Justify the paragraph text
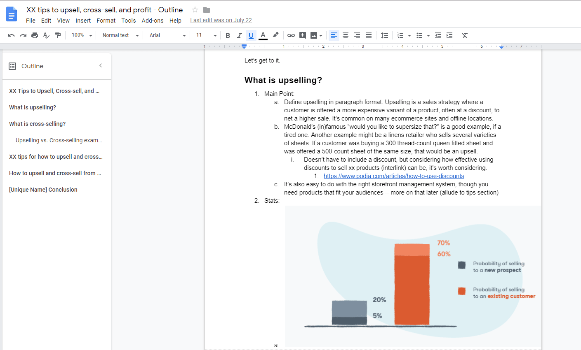The image size is (581, 350). (369, 35)
